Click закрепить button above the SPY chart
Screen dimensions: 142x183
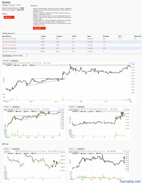(16, 149)
